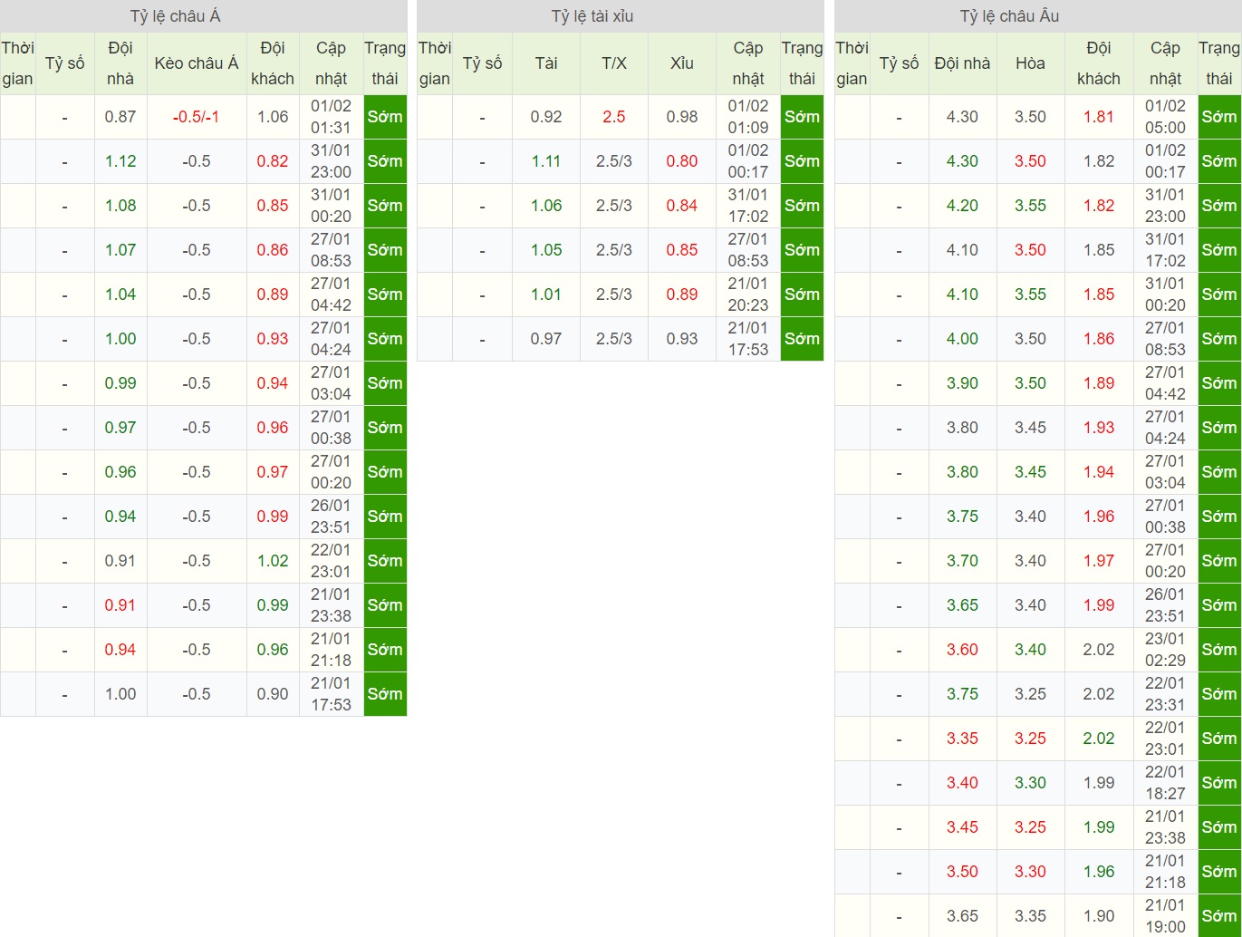Screen dimensions: 1242x937
Task: Click the 1.04 home odds value
Action: [x=120, y=295]
